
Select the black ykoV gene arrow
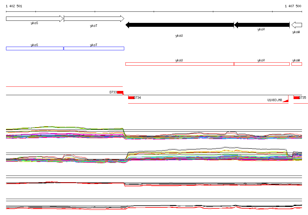click(262, 25)
